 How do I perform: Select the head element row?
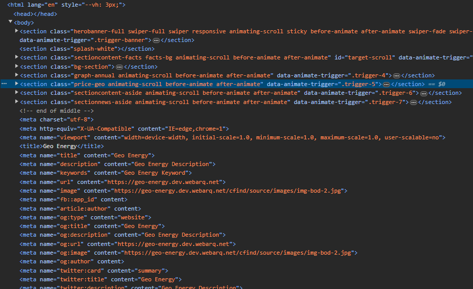35,14
